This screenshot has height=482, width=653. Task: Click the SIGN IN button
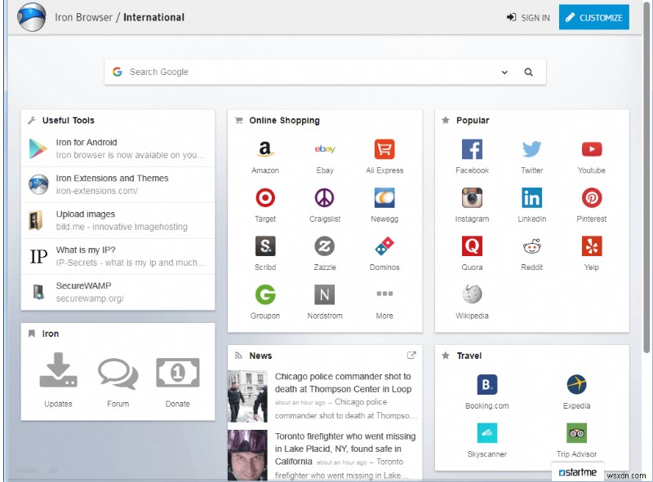(528, 17)
